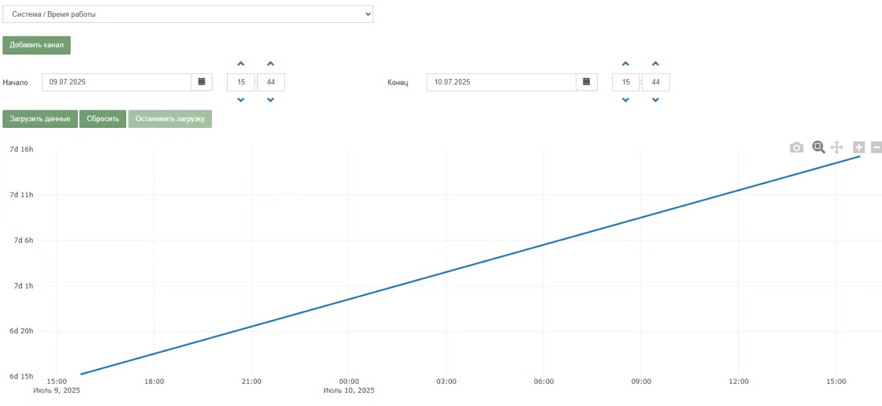The height and width of the screenshot is (406, 882).
Task: Click the Начало hour field showing 15
Action: point(241,82)
